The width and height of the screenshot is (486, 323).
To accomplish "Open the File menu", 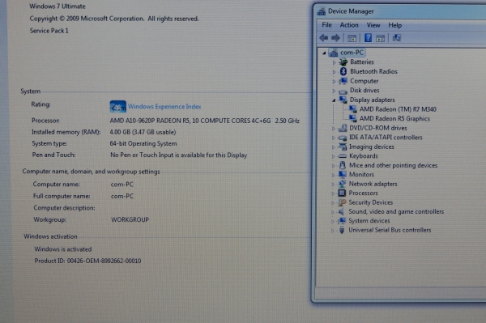I will (x=326, y=25).
